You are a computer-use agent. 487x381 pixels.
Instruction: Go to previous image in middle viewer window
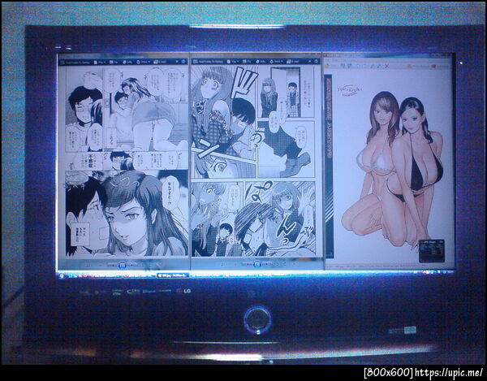click(247, 265)
